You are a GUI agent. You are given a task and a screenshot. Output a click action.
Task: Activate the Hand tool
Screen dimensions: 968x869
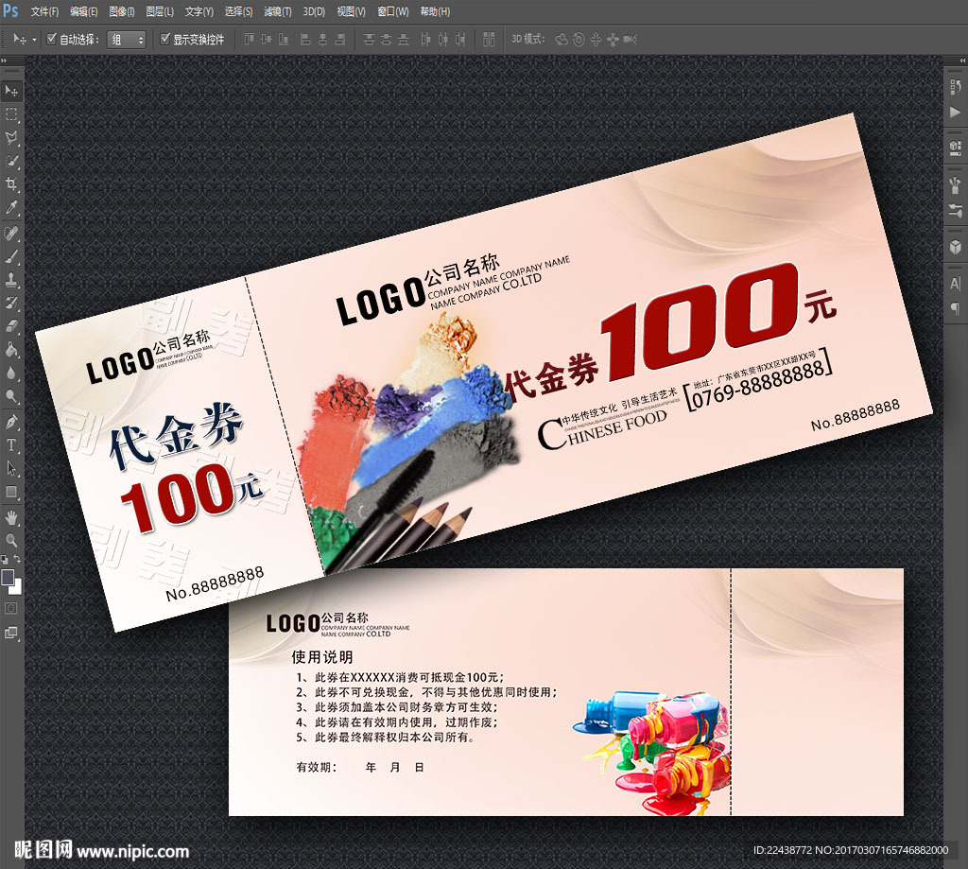coord(12,516)
